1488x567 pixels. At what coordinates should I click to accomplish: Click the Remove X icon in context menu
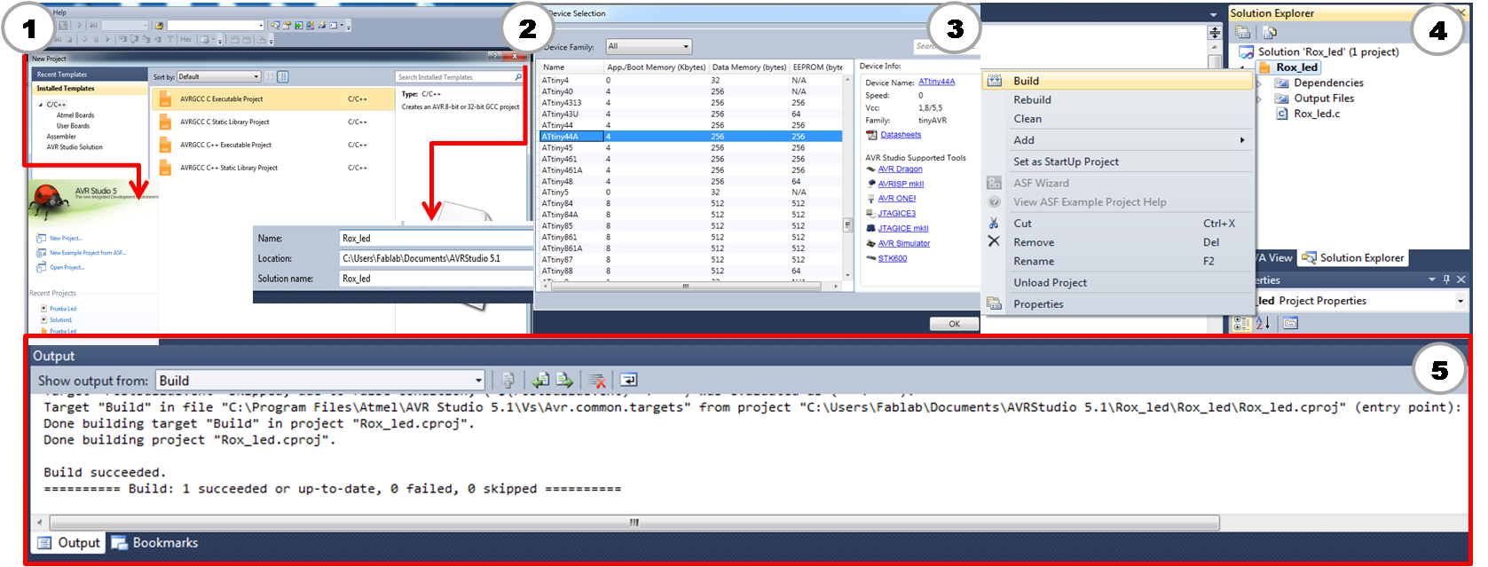(994, 241)
